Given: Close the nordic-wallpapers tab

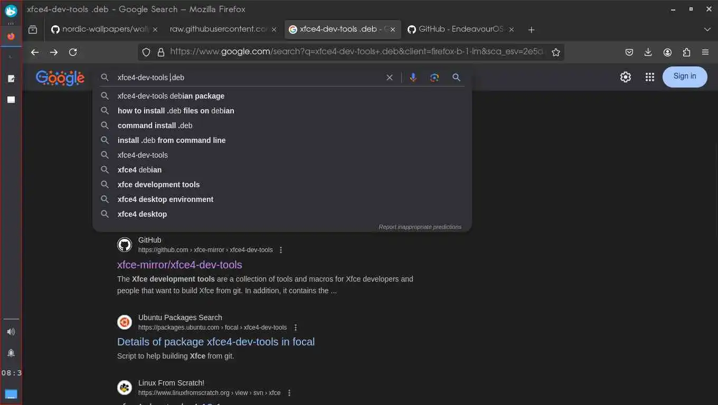Looking at the screenshot, I should [155, 30].
